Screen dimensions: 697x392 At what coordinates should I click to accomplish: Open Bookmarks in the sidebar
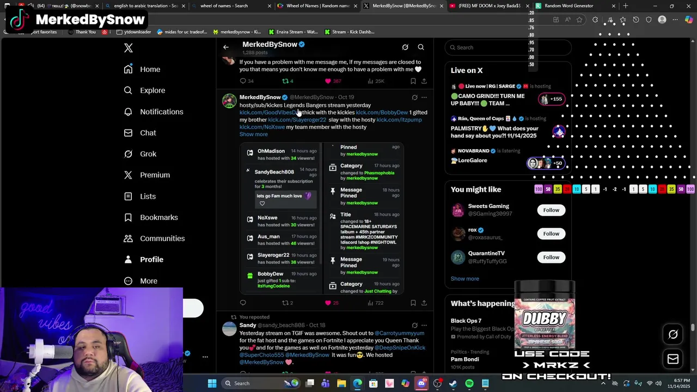pos(151,217)
